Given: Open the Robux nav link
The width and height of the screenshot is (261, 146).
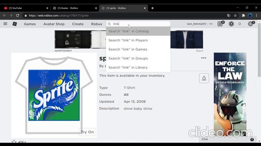Looking at the screenshot, I should pos(97,24).
